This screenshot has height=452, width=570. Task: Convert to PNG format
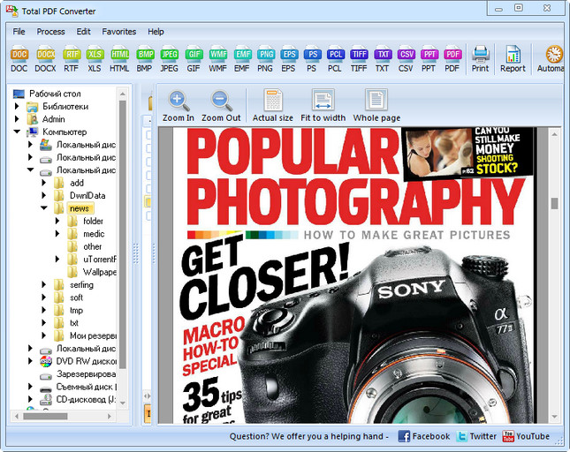click(x=265, y=60)
